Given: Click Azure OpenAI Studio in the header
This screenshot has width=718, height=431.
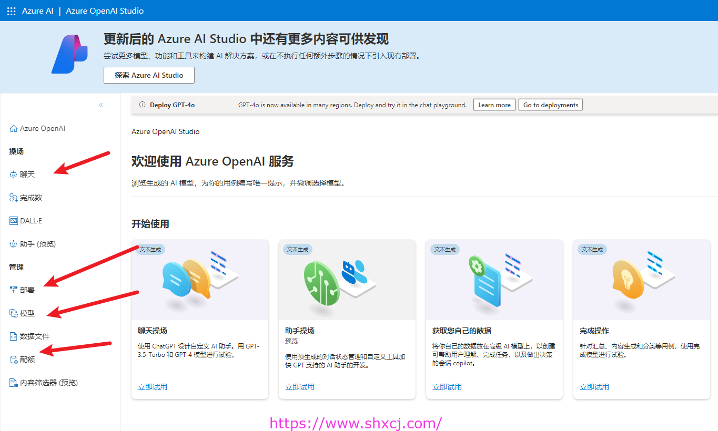Looking at the screenshot, I should [x=105, y=11].
